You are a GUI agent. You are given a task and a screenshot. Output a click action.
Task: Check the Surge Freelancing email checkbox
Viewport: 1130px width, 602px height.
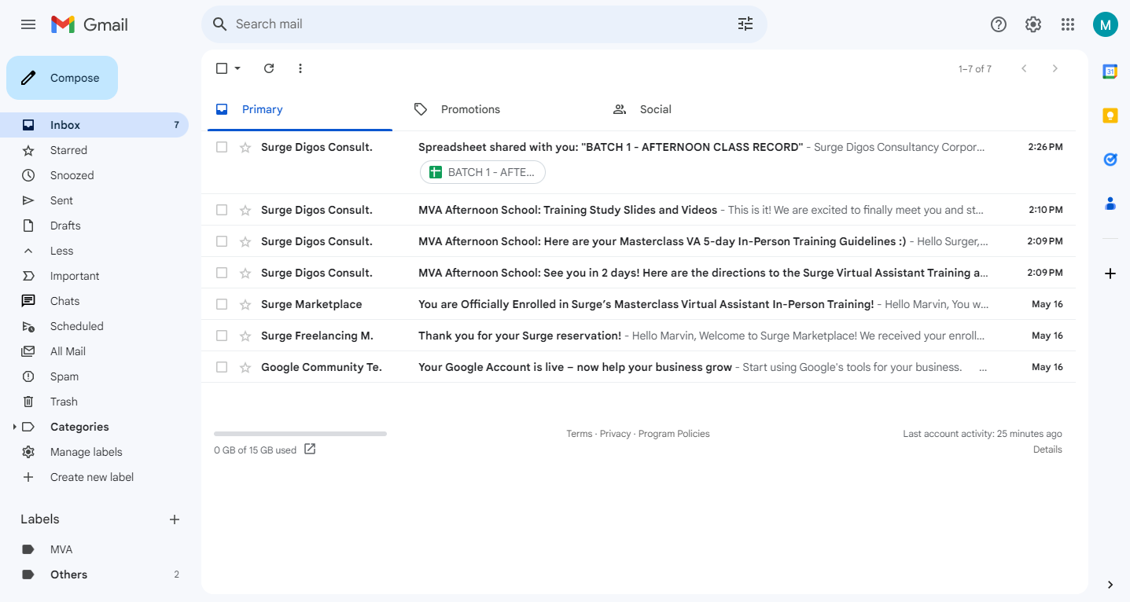pos(222,336)
